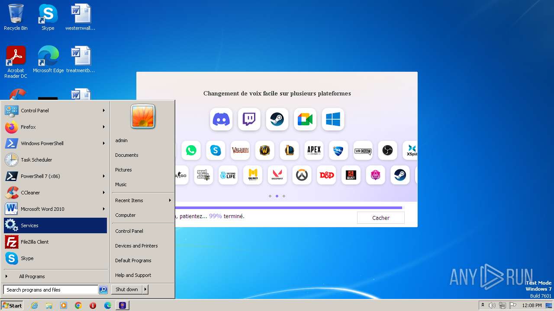The image size is (554, 311).
Task: Select the first carousel page dot
Action: pos(270,196)
